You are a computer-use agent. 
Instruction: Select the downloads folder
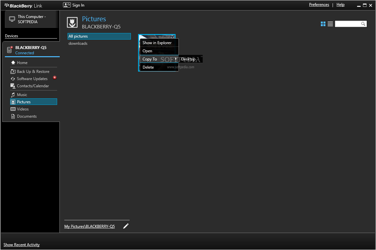pyautogui.click(x=78, y=43)
